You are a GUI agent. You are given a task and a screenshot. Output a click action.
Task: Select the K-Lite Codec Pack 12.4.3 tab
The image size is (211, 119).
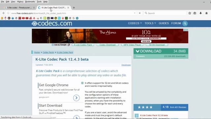click(53, 8)
